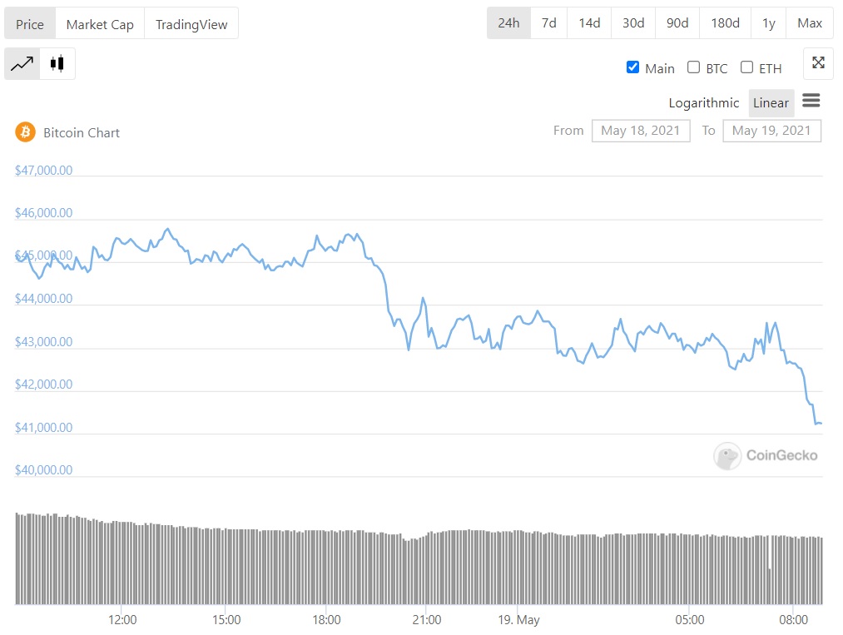Switch to candlestick chart view
Screen dimensions: 843x635
point(57,64)
